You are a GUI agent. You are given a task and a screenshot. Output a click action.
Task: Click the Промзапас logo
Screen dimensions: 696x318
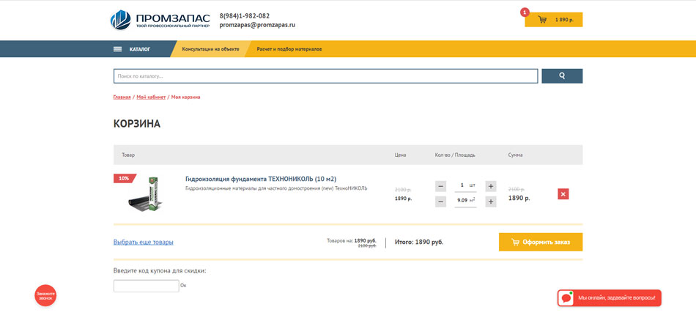pyautogui.click(x=160, y=20)
